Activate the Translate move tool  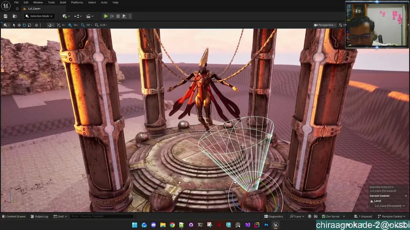19,25
